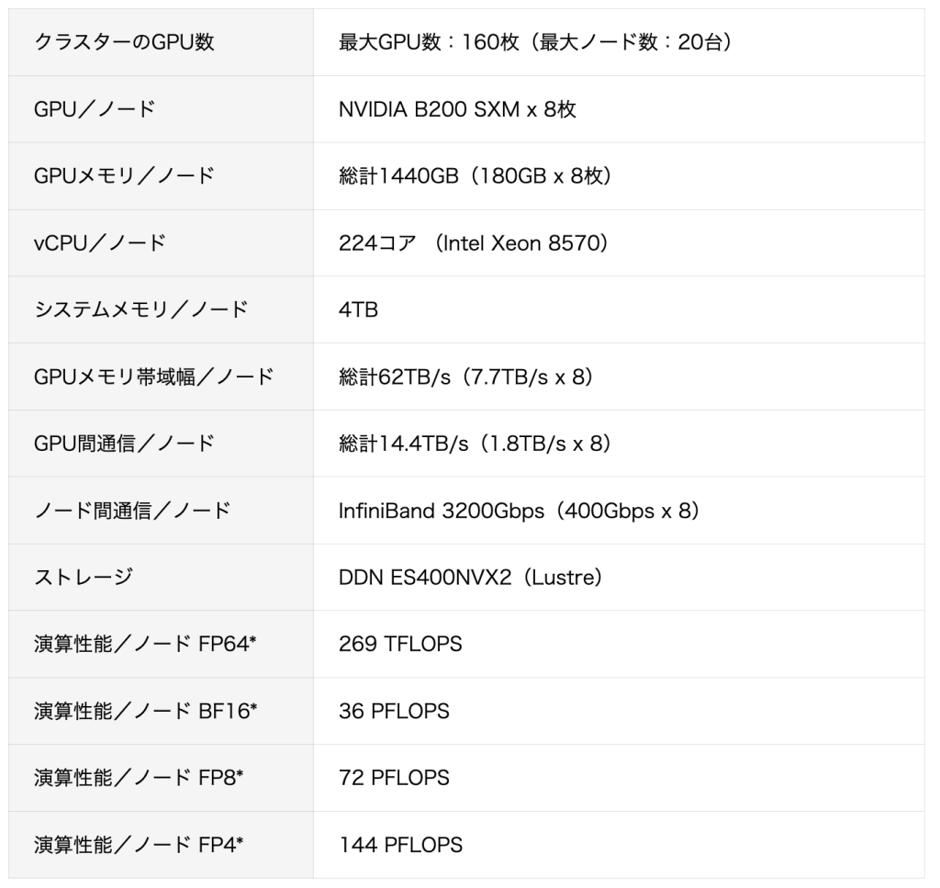Click the GPU間通信／ノード label
The height and width of the screenshot is (888, 940).
click(124, 444)
